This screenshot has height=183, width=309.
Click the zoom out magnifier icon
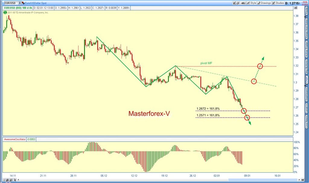coord(11,180)
